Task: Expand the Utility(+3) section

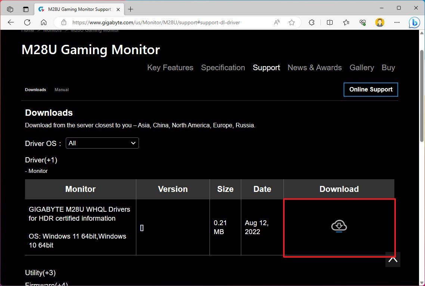Action: pyautogui.click(x=40, y=273)
